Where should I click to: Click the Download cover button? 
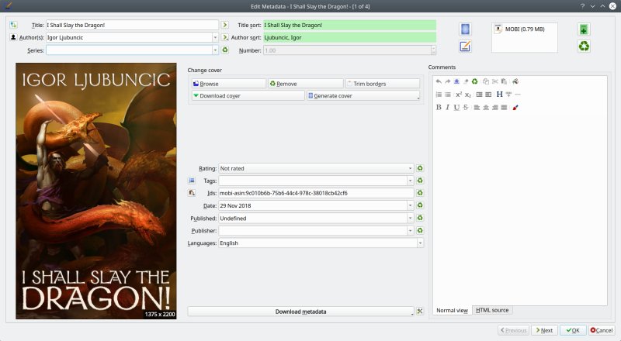click(248, 96)
